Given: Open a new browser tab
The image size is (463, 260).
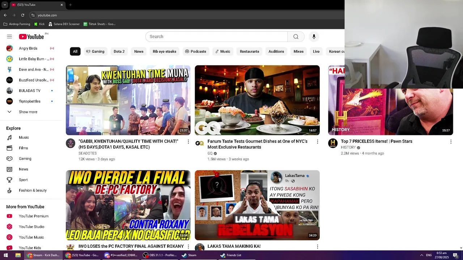Looking at the screenshot, I should pyautogui.click(x=70, y=5).
